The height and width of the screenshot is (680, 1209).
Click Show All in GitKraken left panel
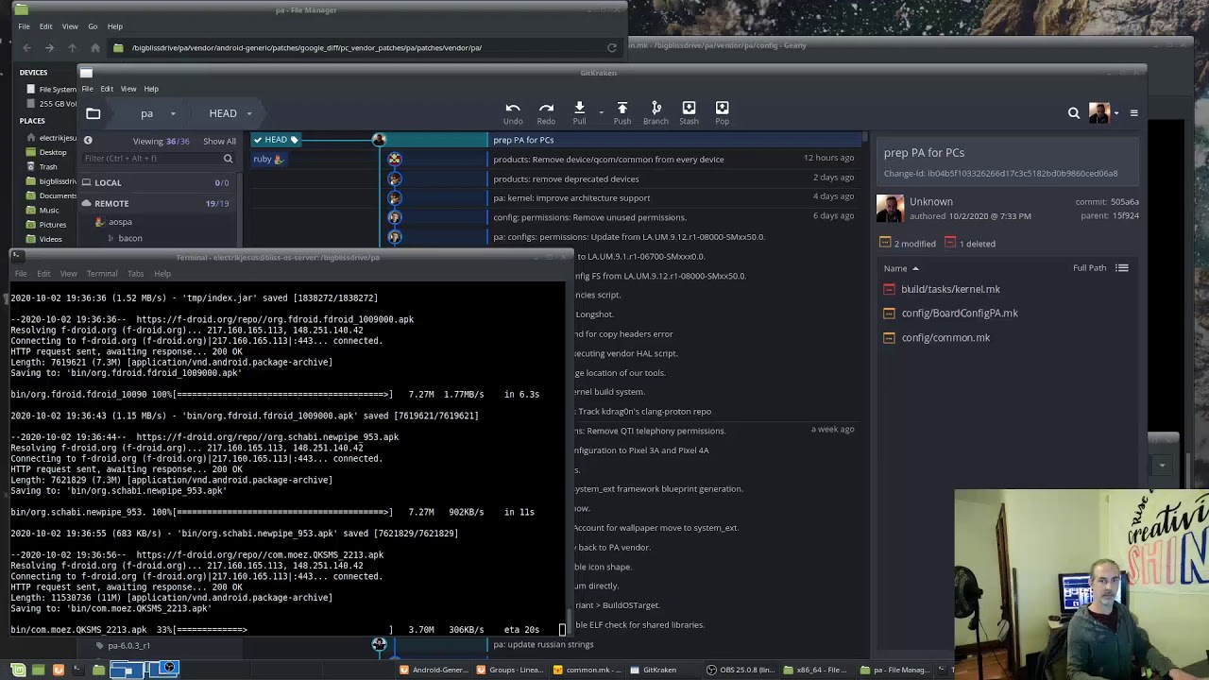click(219, 142)
